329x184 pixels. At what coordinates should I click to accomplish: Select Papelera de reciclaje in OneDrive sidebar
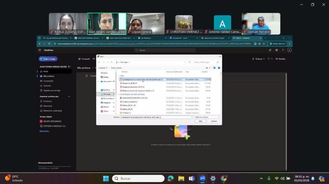click(x=51, y=91)
